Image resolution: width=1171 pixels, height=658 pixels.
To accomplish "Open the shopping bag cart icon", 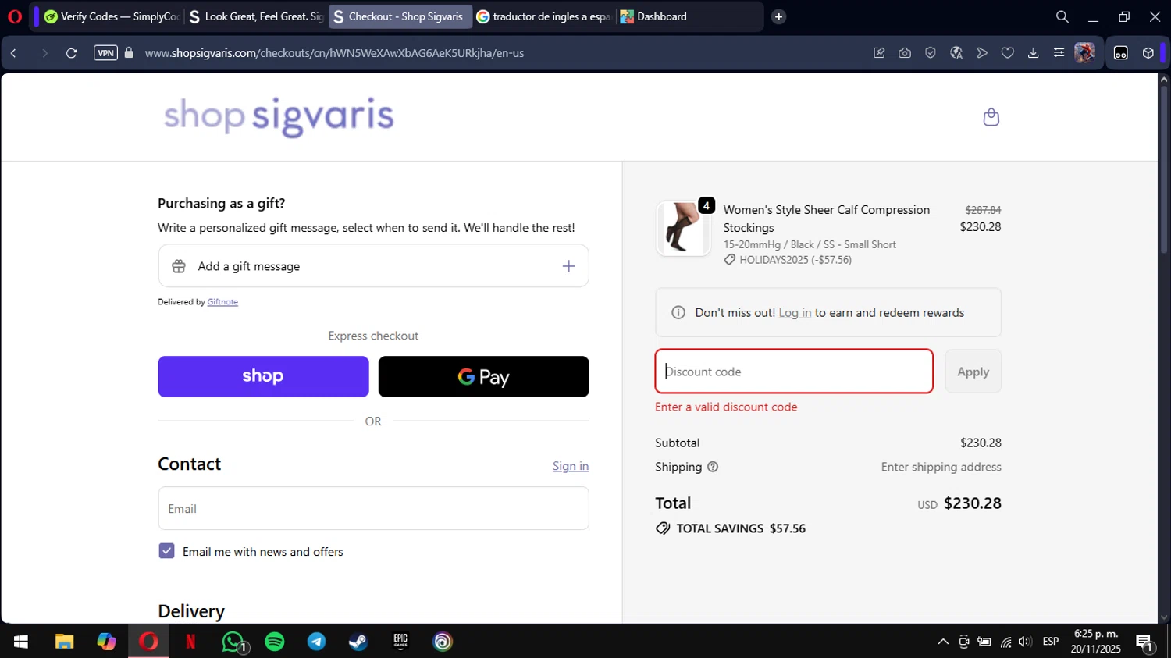I will click(991, 117).
